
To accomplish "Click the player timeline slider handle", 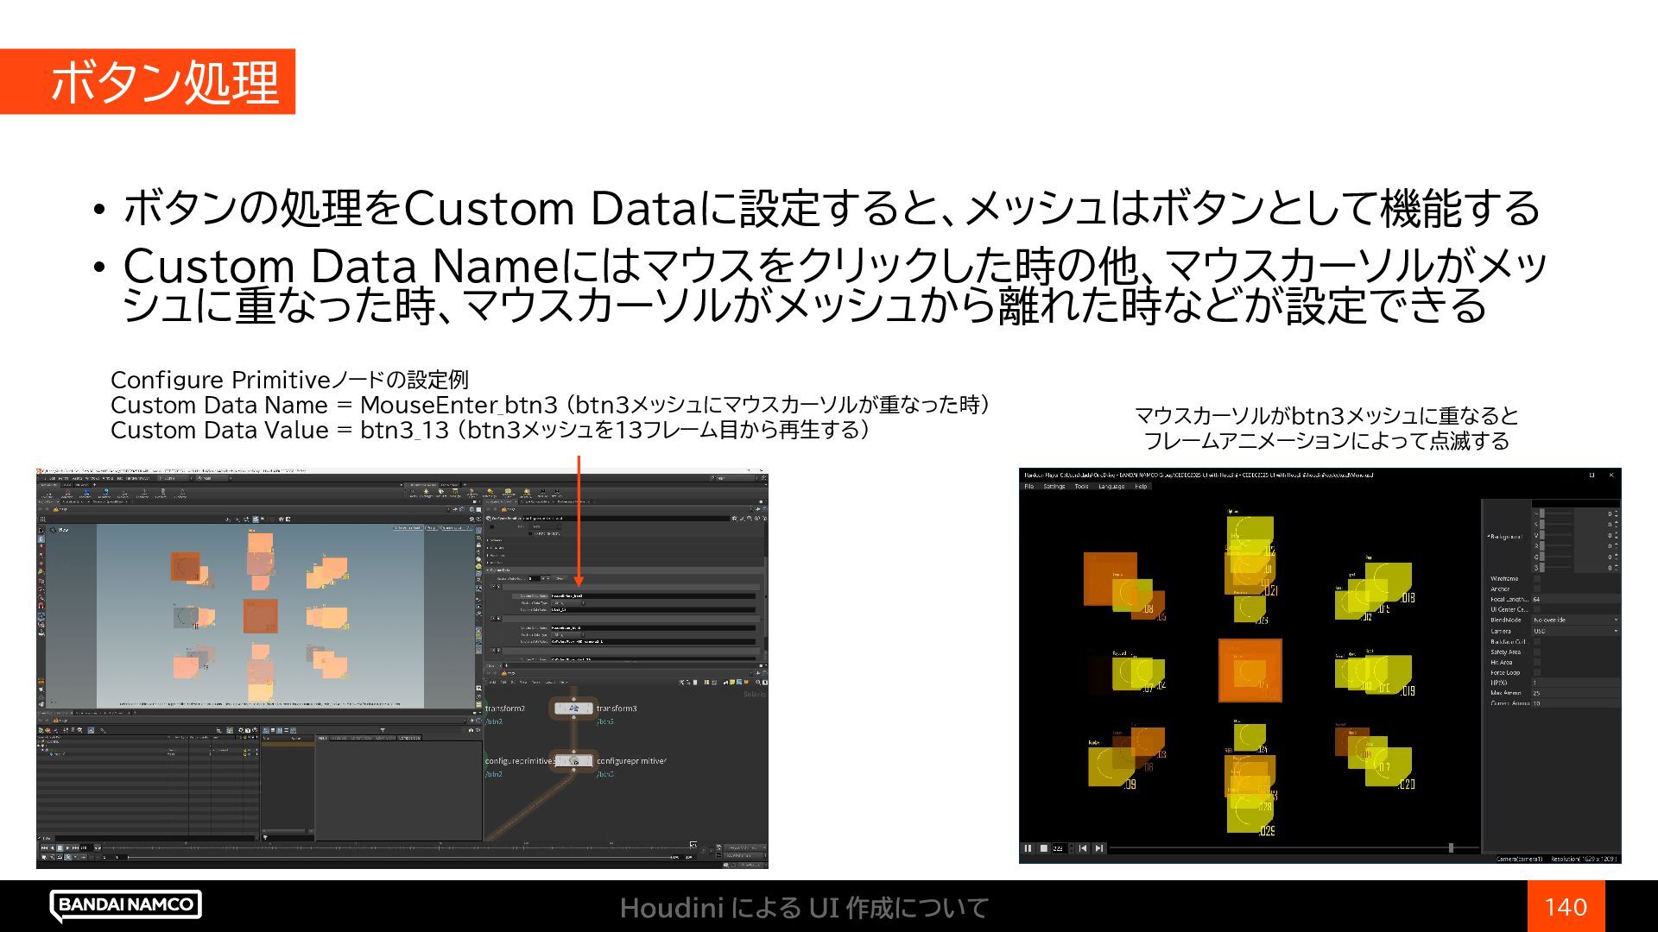I will click(1451, 848).
